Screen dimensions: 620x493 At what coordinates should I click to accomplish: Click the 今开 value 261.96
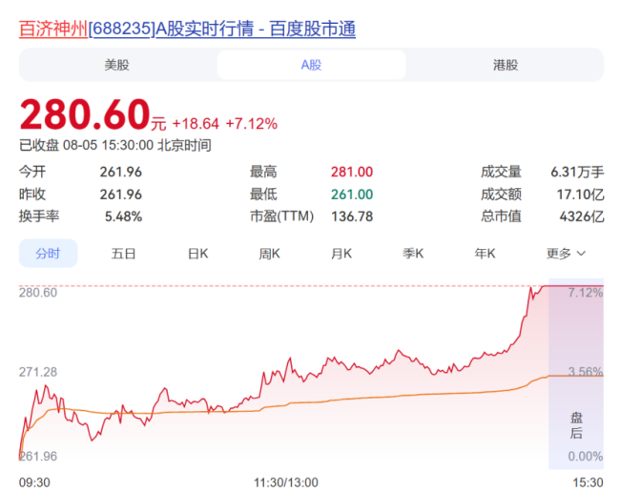tap(120, 172)
